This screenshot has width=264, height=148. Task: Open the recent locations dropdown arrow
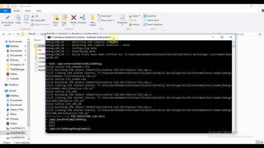(14, 34)
